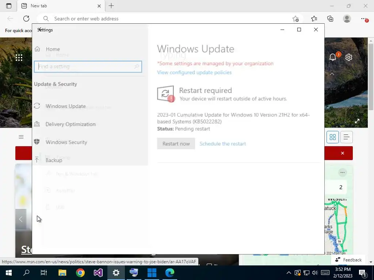374x280 pixels.
Task: Open the MSN hamburger menu
Action: [x=21, y=137]
